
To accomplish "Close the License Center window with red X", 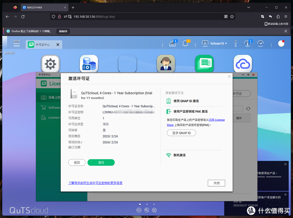I will coord(253,75).
